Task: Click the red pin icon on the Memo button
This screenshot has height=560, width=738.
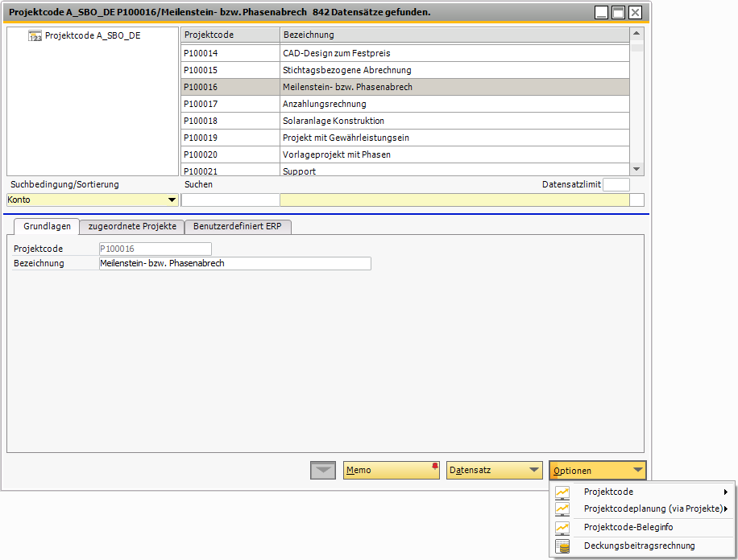Action: (x=433, y=464)
